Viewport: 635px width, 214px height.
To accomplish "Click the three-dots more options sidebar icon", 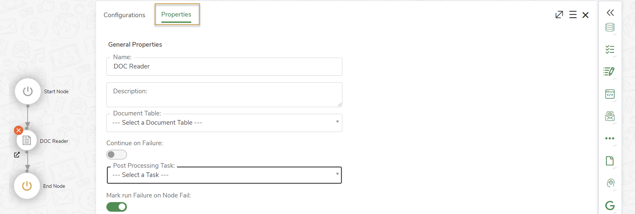I will click(x=610, y=138).
